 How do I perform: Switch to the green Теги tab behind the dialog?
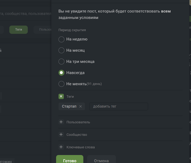click(19, 29)
